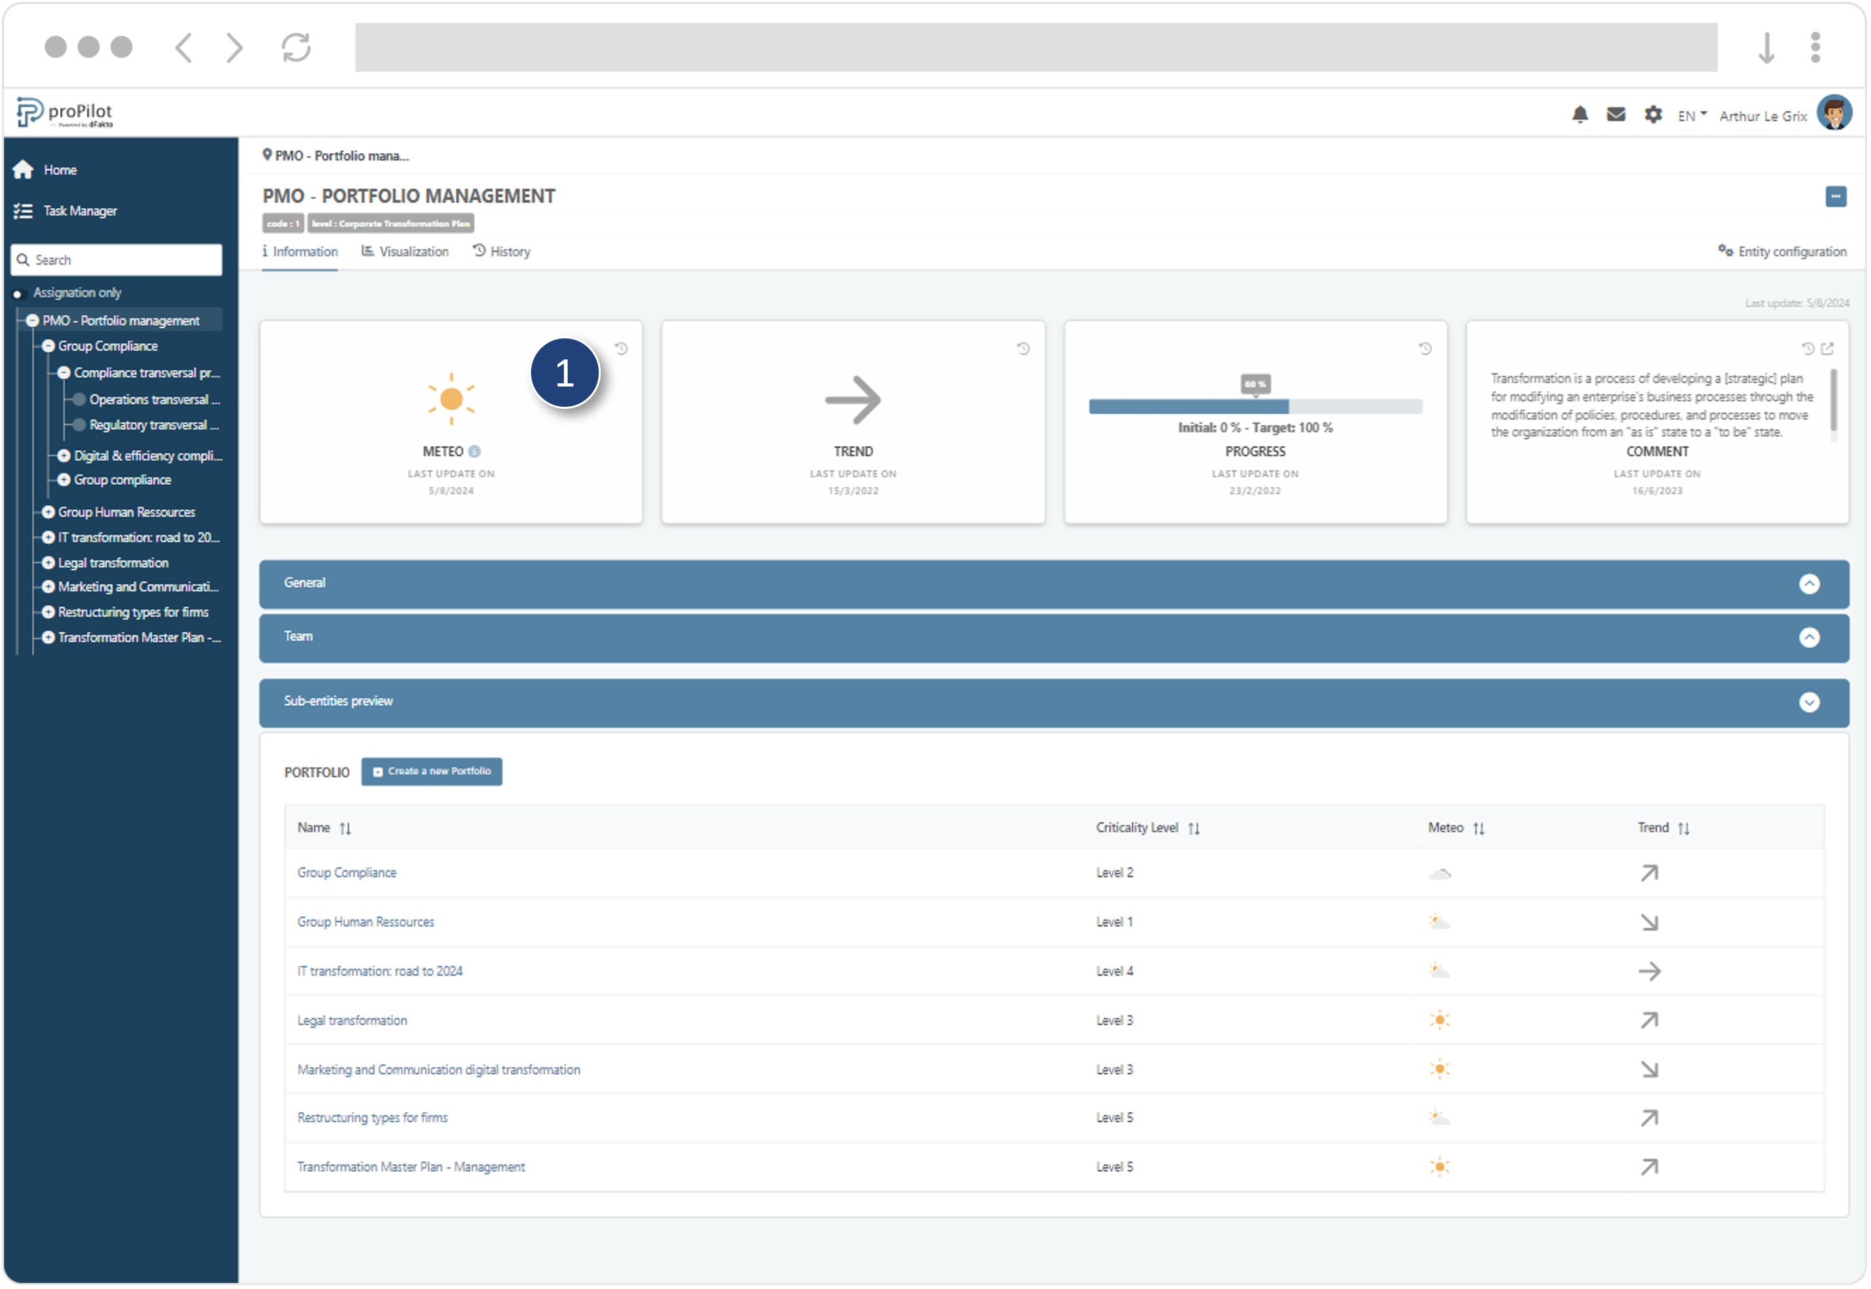Sort the portfolio table by Name
1871x1289 pixels.
pos(346,829)
